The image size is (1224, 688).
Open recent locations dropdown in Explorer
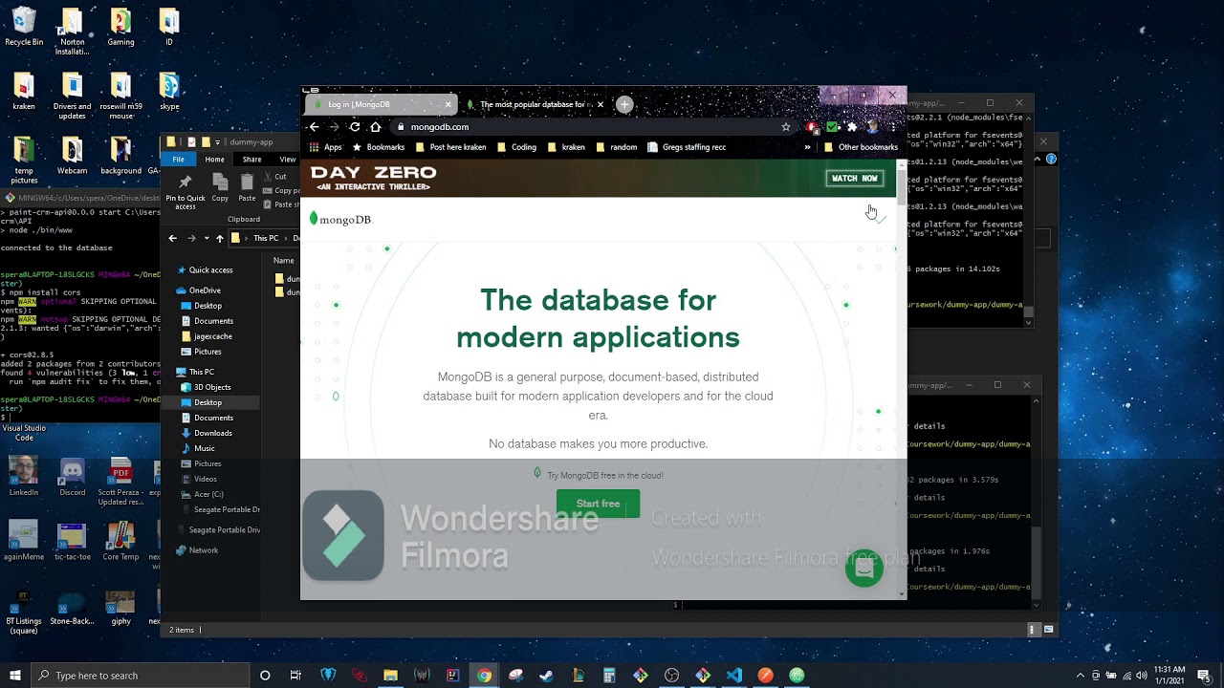(207, 238)
